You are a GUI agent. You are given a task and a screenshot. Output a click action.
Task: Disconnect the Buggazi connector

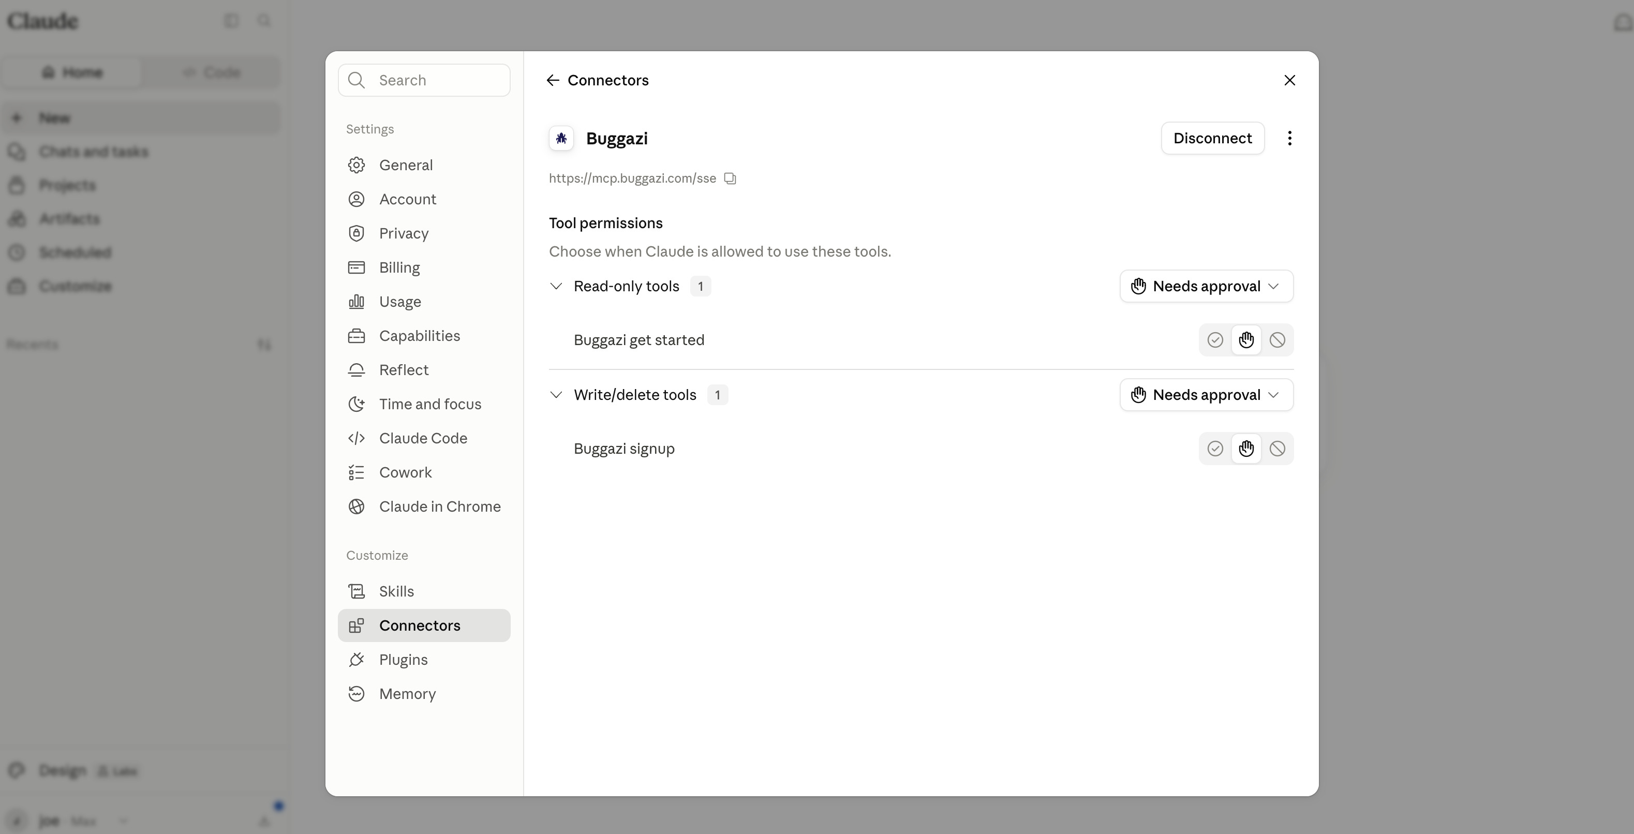click(x=1212, y=138)
